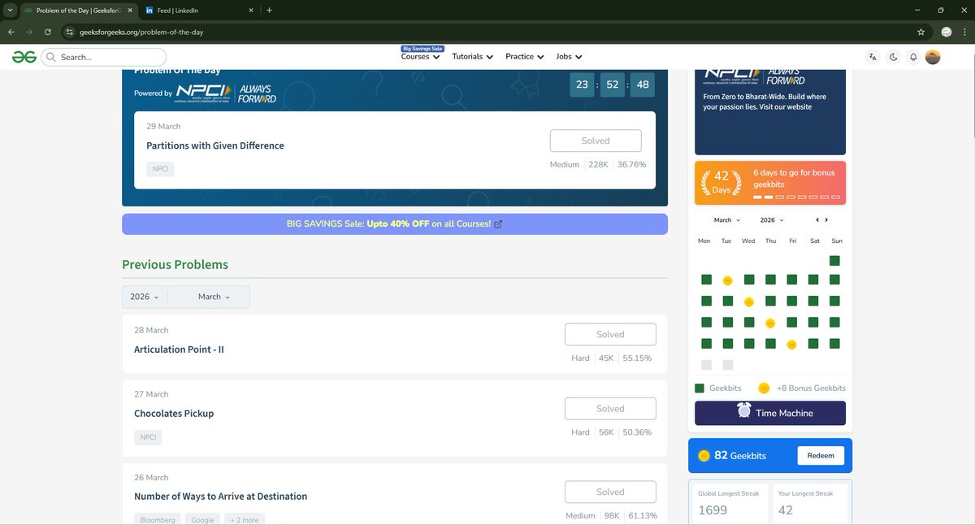This screenshot has height=525, width=975.
Task: Go back to the previous page
Action: pyautogui.click(x=11, y=32)
